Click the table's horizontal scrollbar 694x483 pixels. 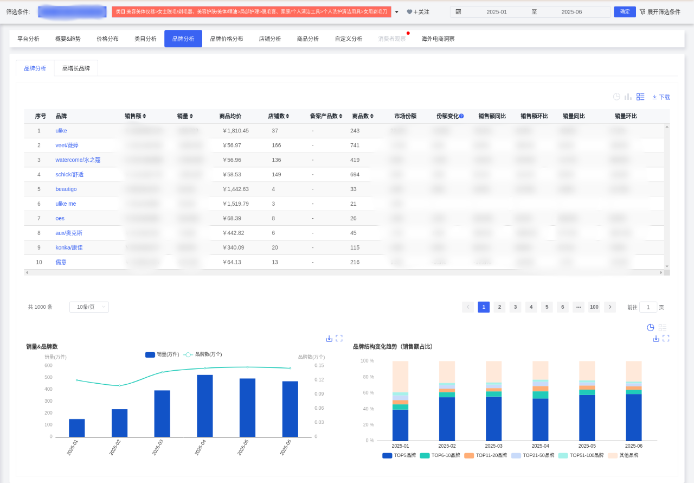pyautogui.click(x=344, y=272)
